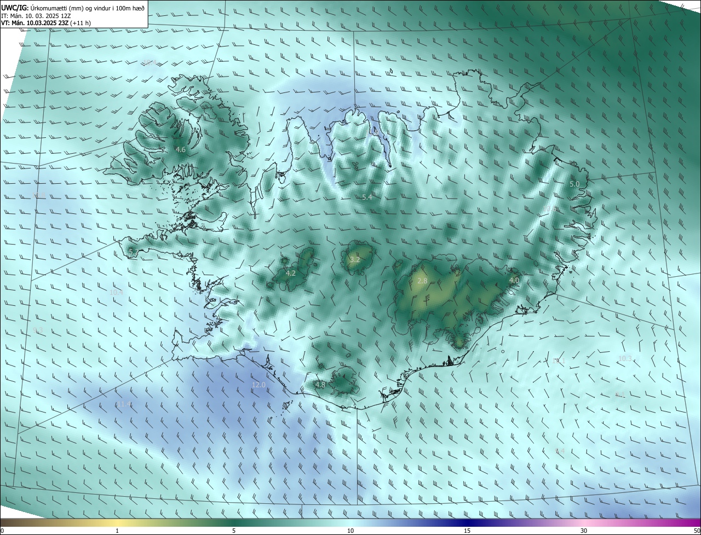Click the 10.4 value west of Iceland
Screen dimensions: 701x535
click(x=116, y=293)
